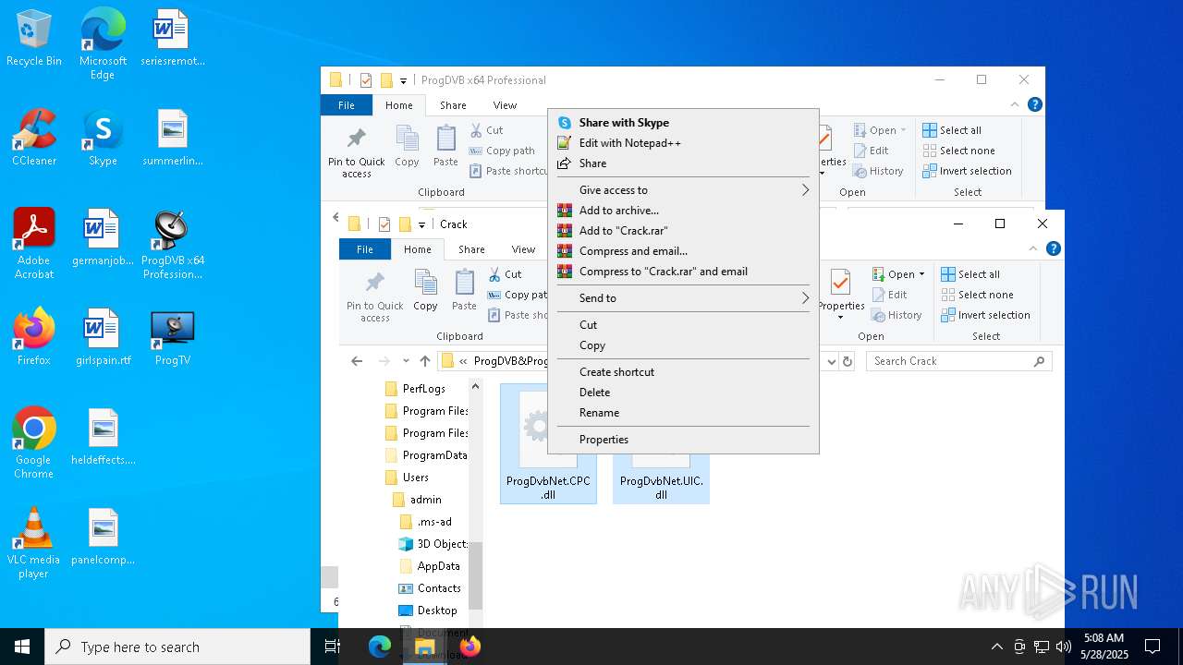Open quick access toolbar dropdown in Crack window
The width and height of the screenshot is (1183, 665).
(x=421, y=224)
